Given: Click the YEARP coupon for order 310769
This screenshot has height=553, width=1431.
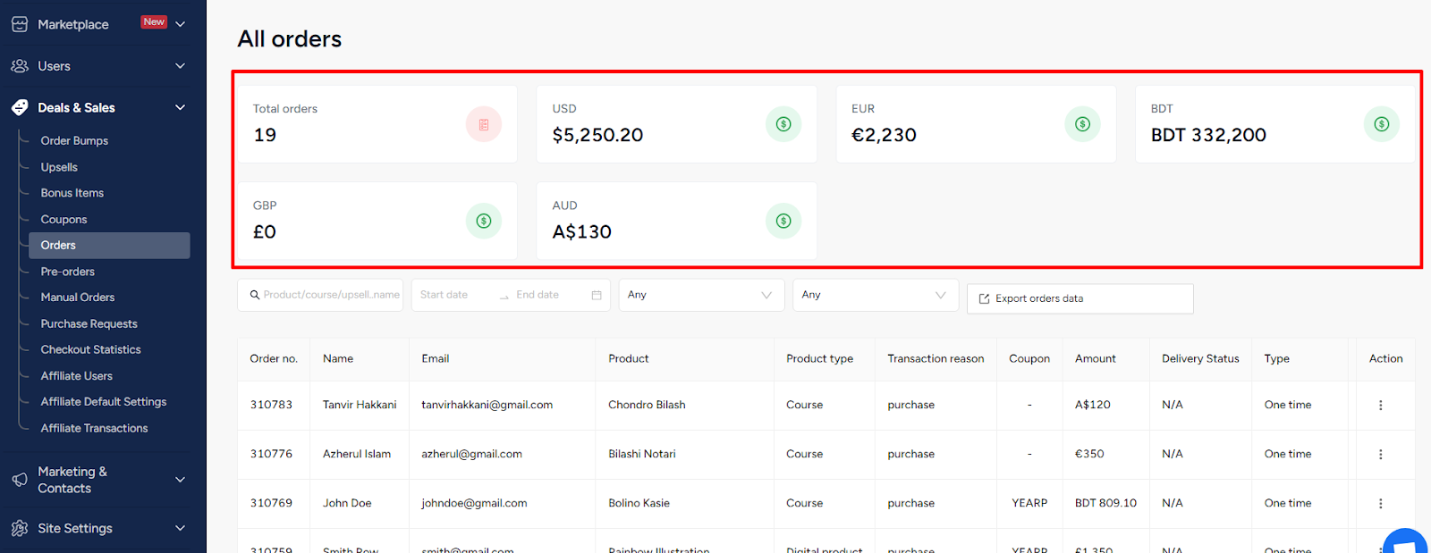Looking at the screenshot, I should click(1029, 504).
